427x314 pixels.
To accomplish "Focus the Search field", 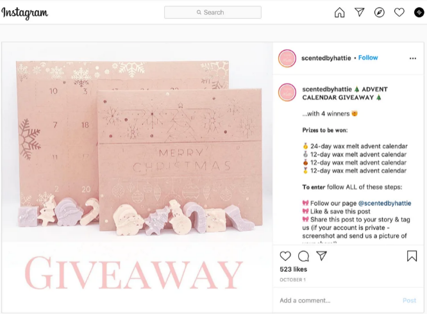I will click(x=213, y=12).
